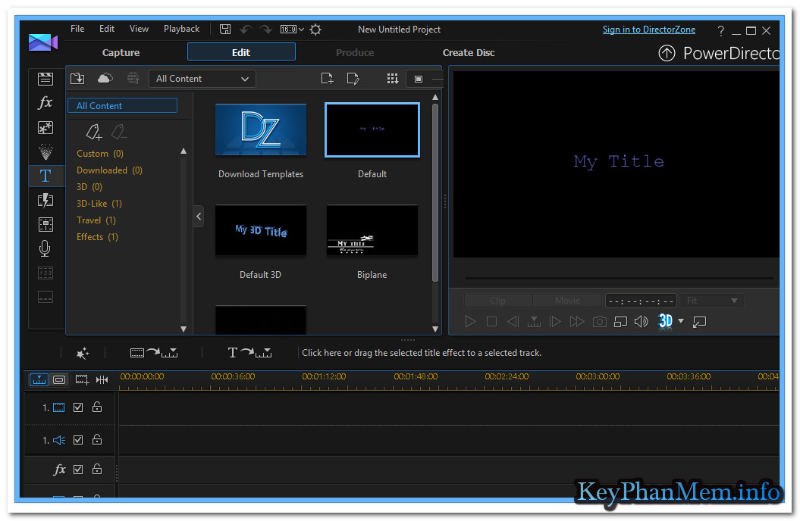Open the Voice-Over Recording microphone icon
This screenshot has width=800, height=521.
45,248
